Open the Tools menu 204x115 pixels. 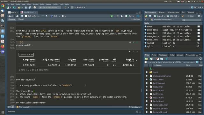(62, 4)
